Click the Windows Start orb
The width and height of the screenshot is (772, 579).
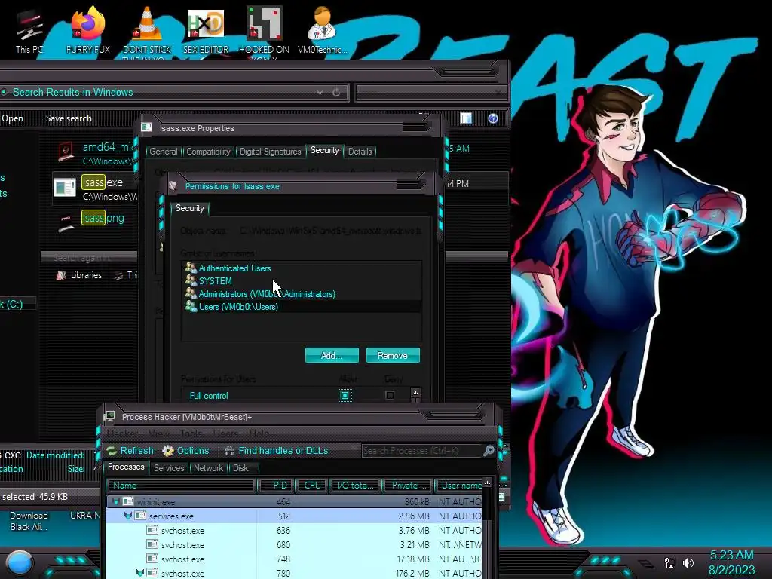(20, 562)
